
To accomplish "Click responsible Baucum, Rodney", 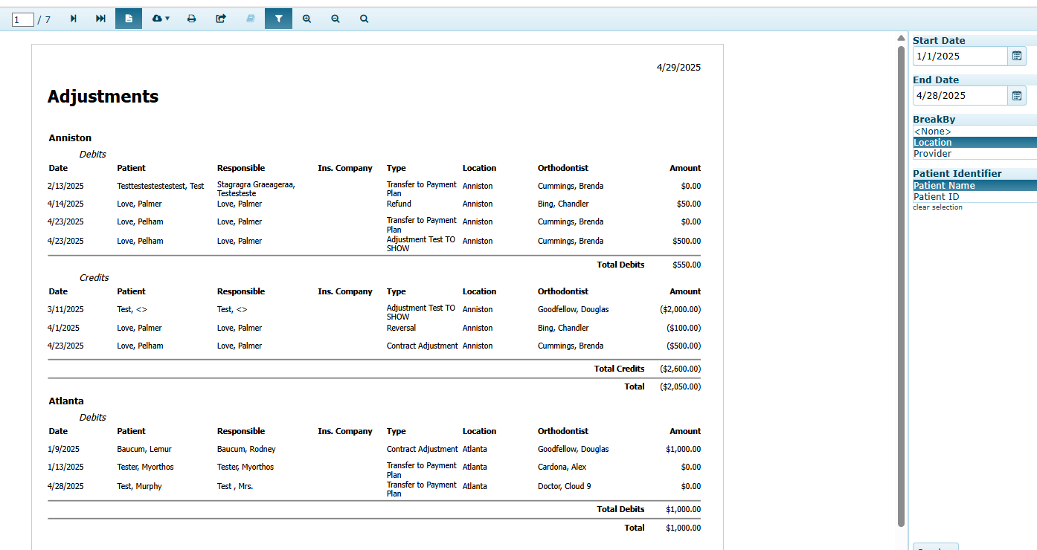I will coord(246,449).
